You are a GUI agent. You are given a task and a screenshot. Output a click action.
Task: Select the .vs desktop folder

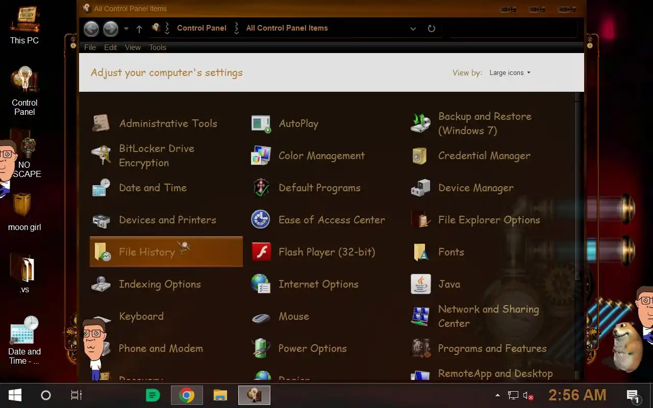tap(24, 273)
